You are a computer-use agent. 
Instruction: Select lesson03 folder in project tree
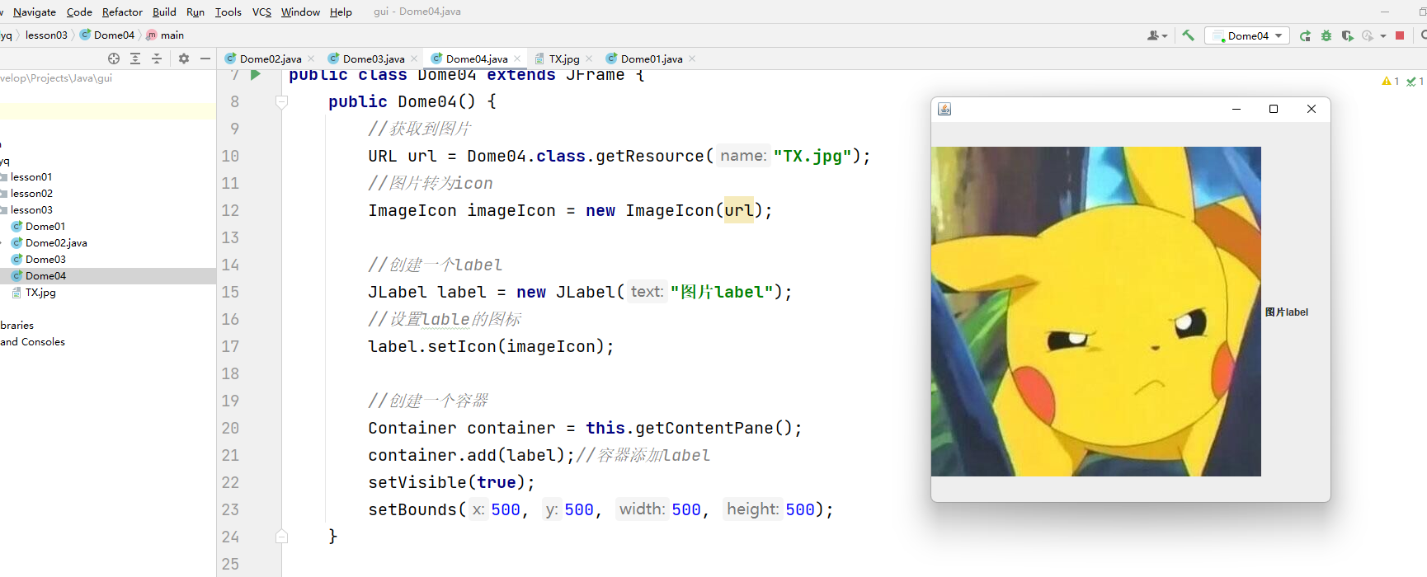[31, 210]
